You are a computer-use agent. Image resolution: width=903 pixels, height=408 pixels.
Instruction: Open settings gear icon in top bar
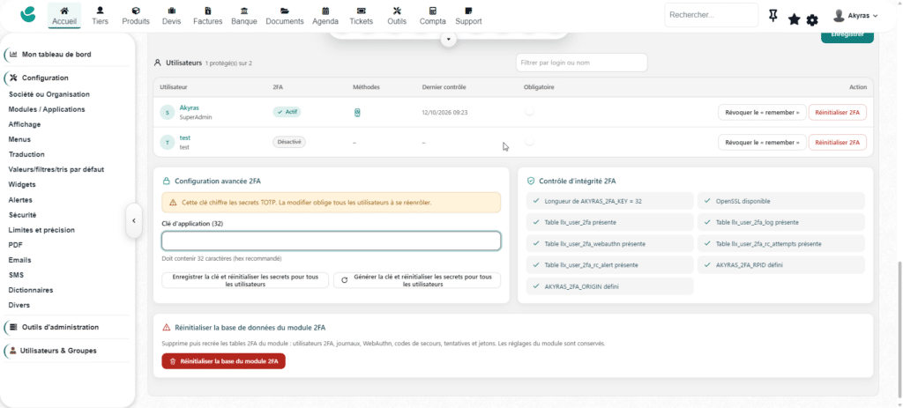(x=812, y=20)
